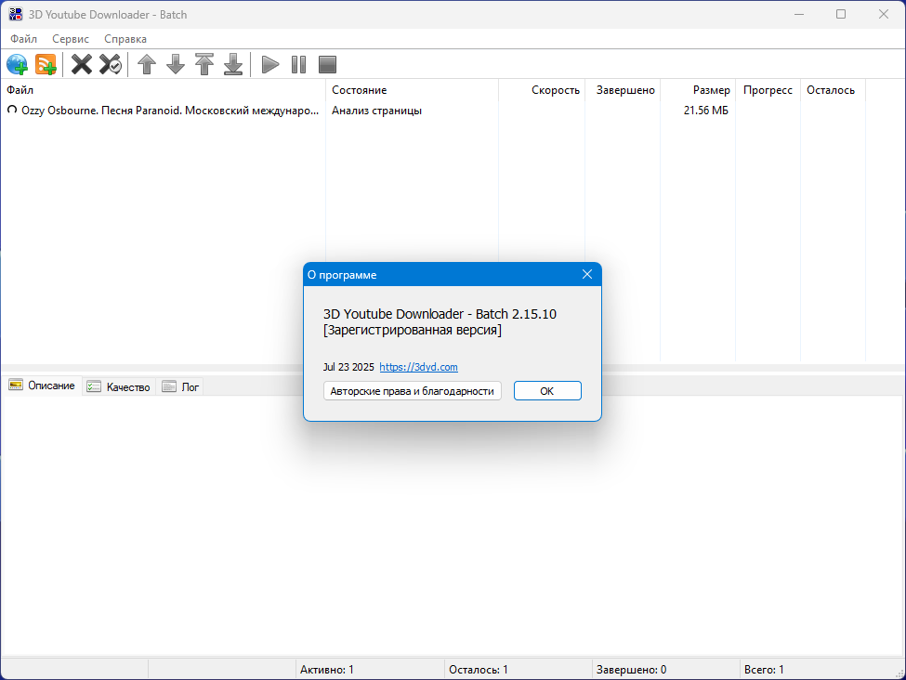Click the Активно: 1 status bar entry
Viewport: 906px width, 680px height.
[x=326, y=670]
